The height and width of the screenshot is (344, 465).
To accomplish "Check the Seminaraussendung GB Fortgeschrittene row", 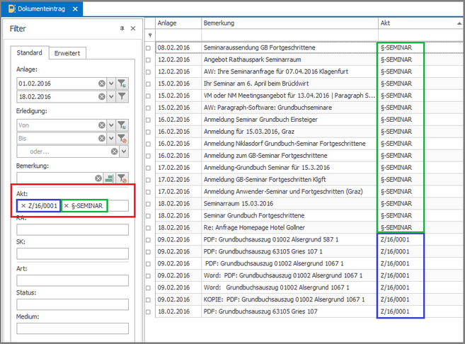I will pos(149,48).
